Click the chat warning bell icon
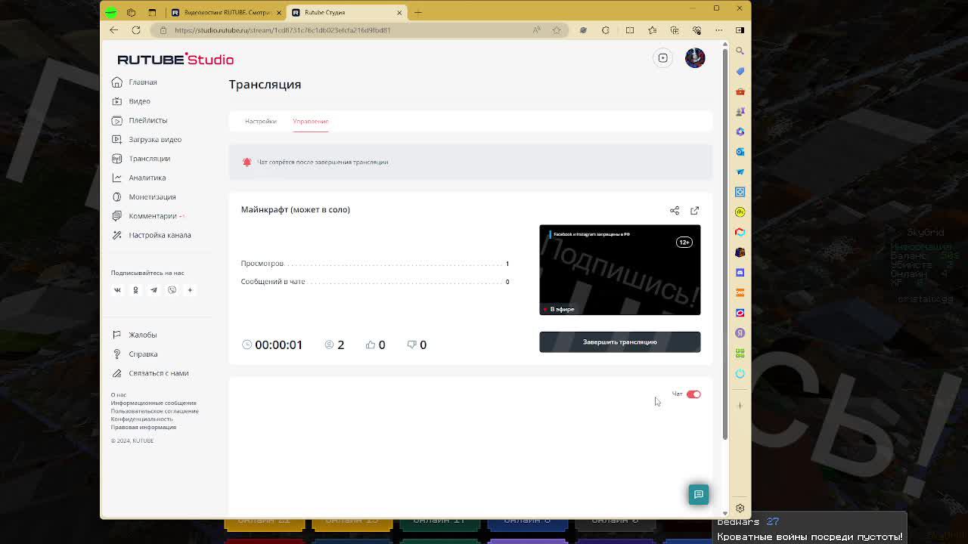968x544 pixels. click(x=247, y=162)
